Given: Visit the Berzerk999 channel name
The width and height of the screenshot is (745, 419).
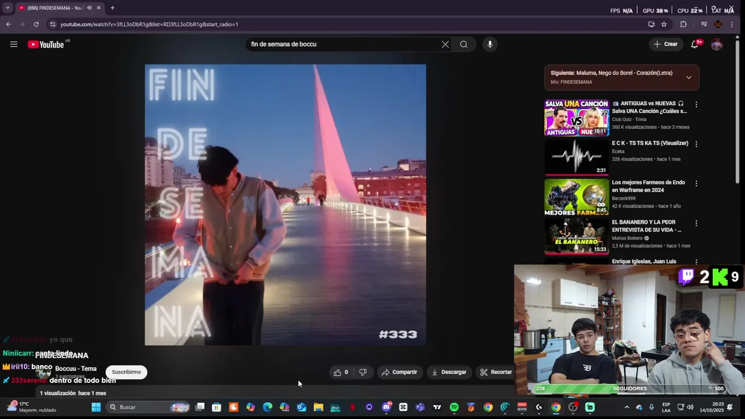Looking at the screenshot, I should tap(624, 198).
